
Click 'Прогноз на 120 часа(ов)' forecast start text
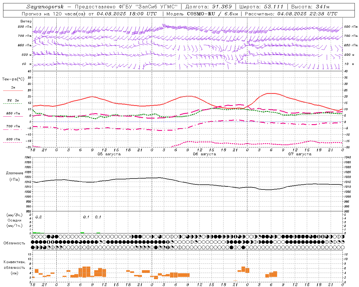tap(54, 14)
